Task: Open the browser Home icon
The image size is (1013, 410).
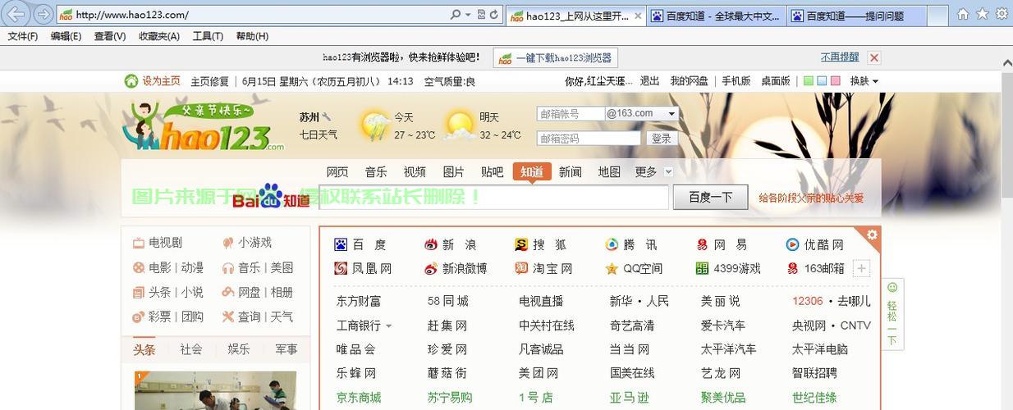Action: tap(963, 14)
